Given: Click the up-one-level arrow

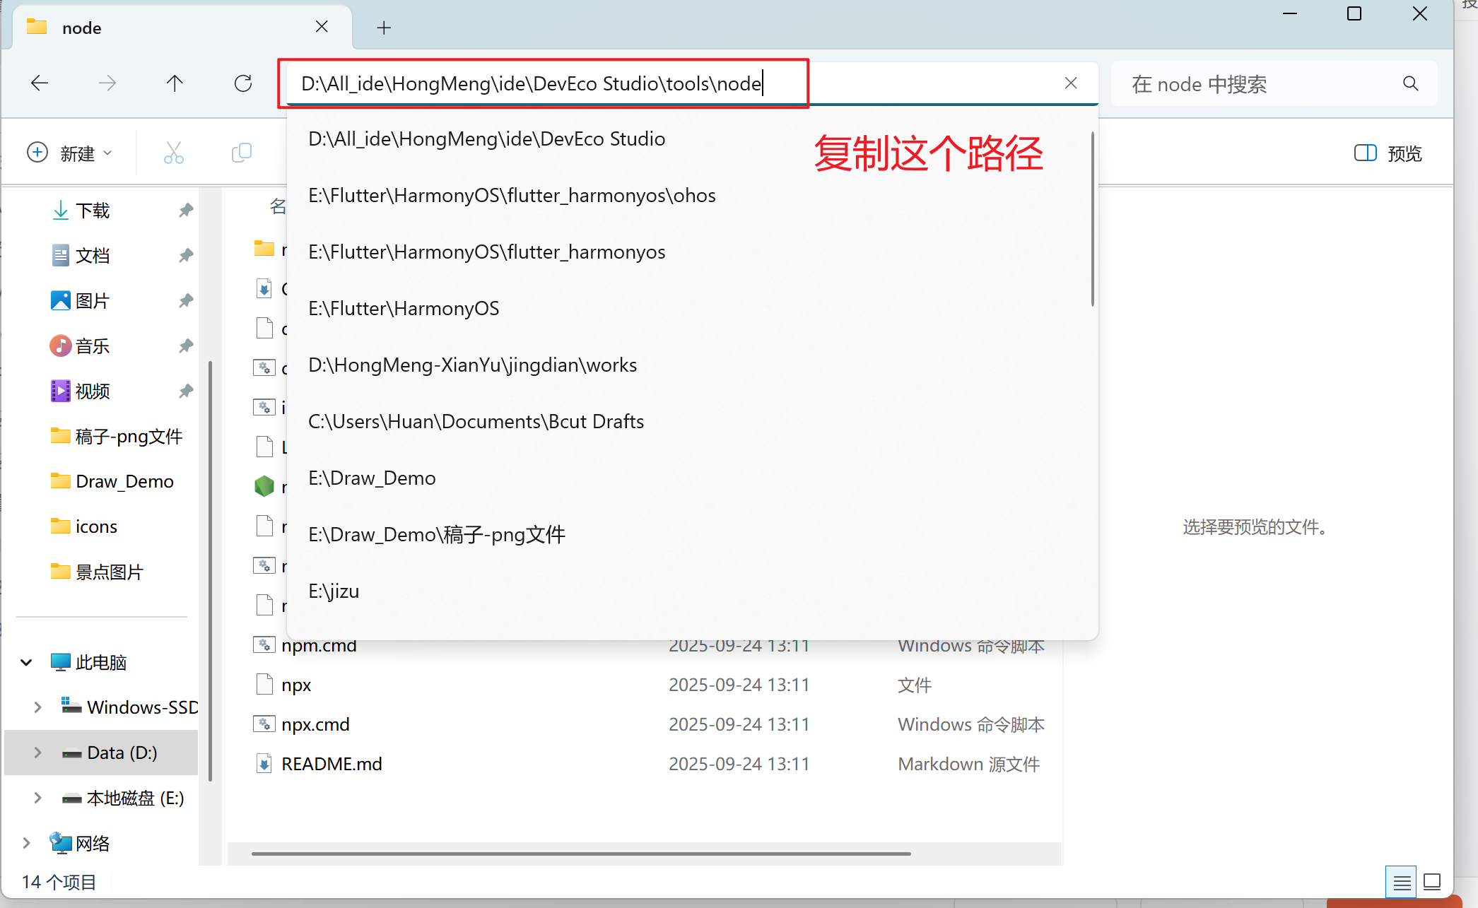Looking at the screenshot, I should pos(175,83).
